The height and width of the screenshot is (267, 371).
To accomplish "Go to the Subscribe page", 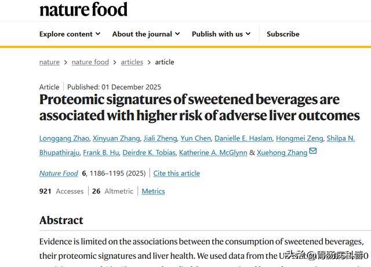I will pyautogui.click(x=283, y=34).
